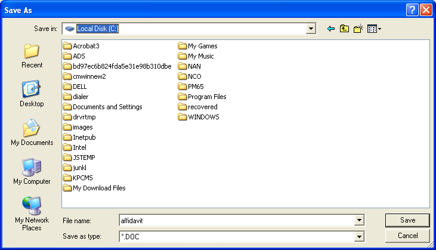Image resolution: width=436 pixels, height=250 pixels.
Task: Open the Views menu icon
Action: (374, 28)
